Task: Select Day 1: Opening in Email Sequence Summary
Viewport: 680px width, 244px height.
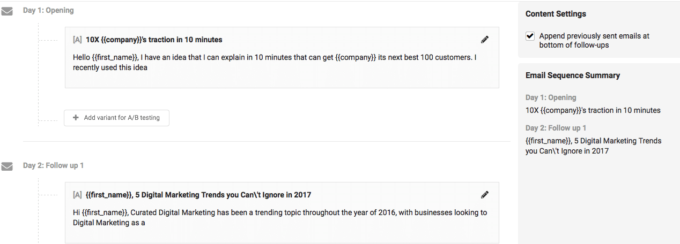Action: (x=551, y=97)
